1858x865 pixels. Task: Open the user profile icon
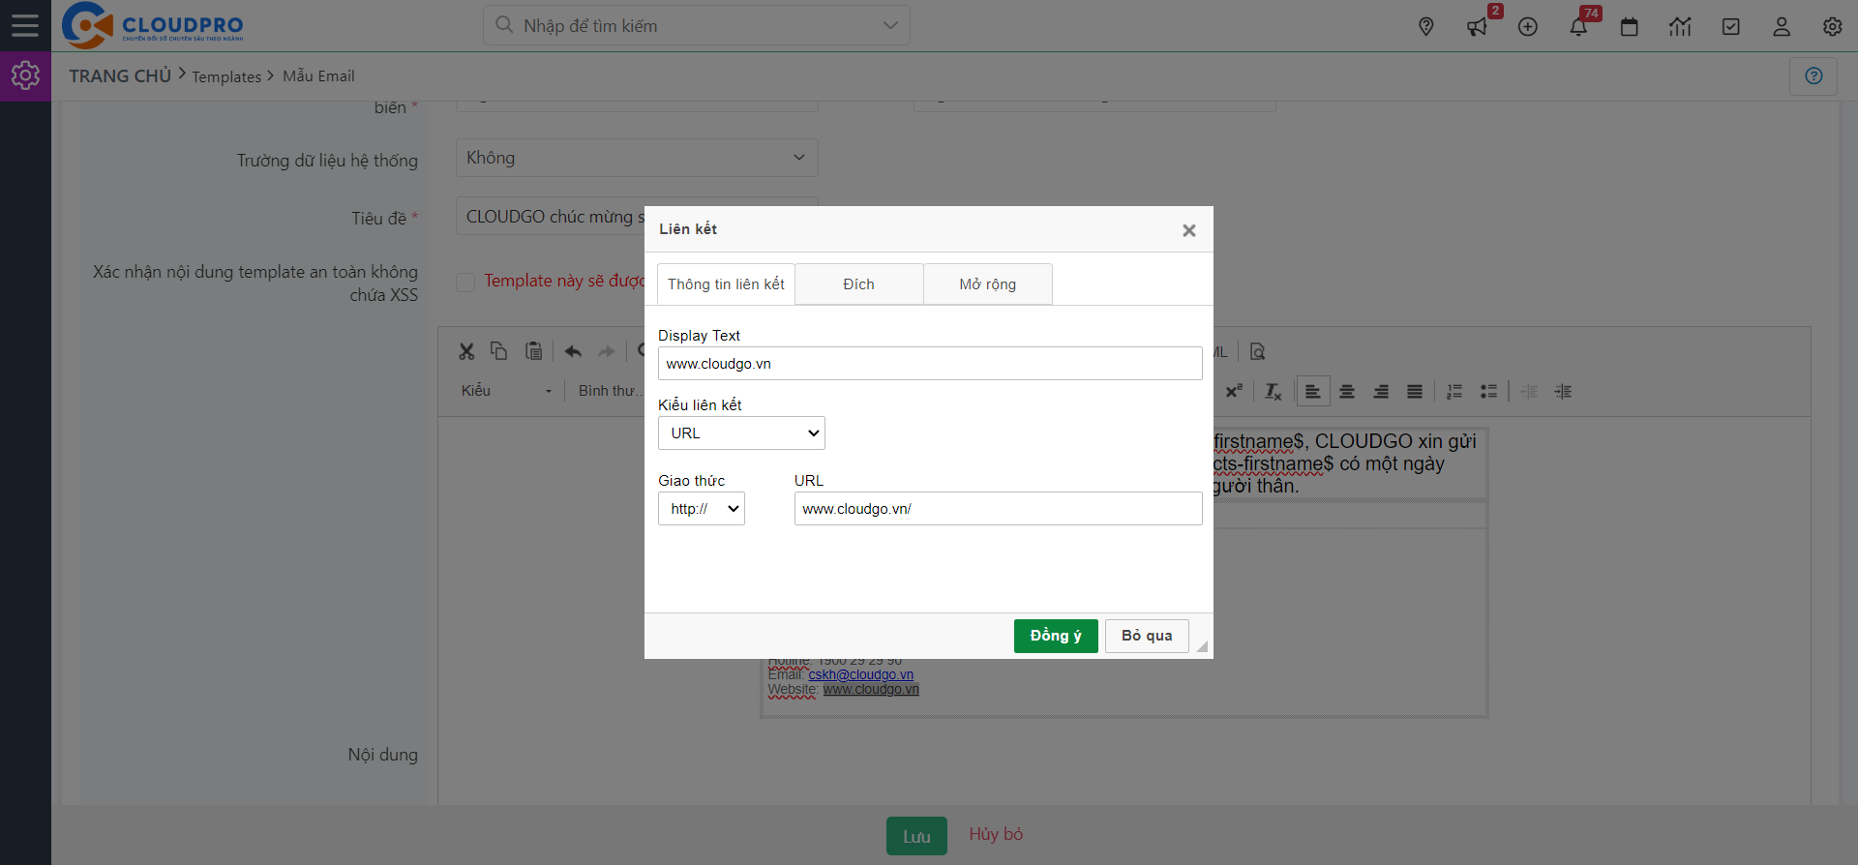(x=1782, y=26)
